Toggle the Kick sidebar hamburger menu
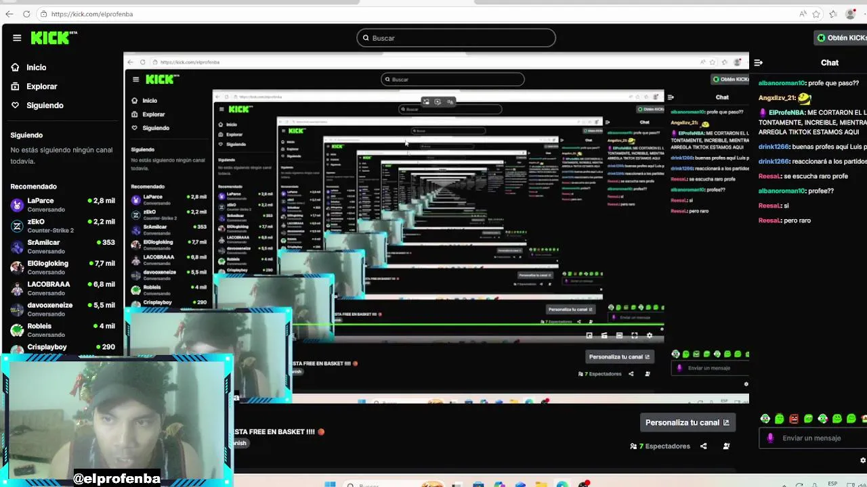The height and width of the screenshot is (487, 867). 17,38
